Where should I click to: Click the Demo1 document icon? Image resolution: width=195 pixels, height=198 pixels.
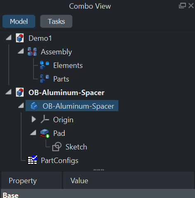[x=20, y=38]
